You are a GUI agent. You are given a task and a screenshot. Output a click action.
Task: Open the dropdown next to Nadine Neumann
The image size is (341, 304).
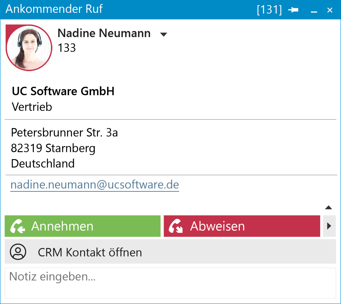(x=164, y=34)
